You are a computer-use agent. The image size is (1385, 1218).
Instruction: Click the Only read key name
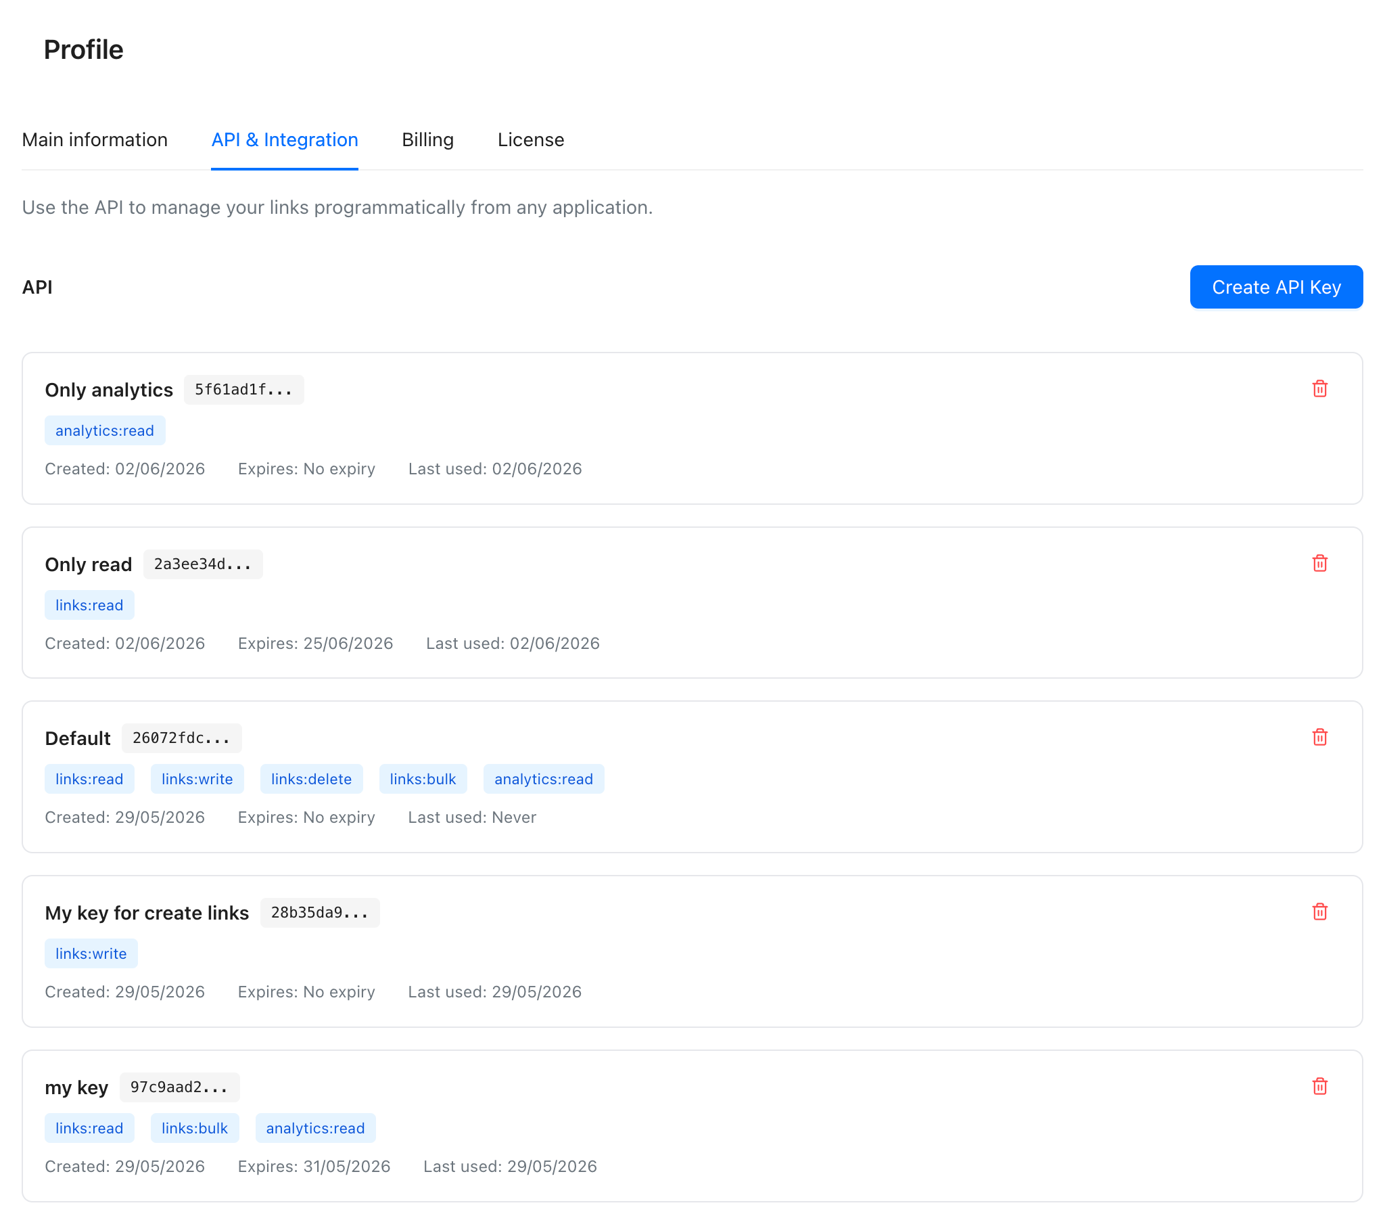89,564
